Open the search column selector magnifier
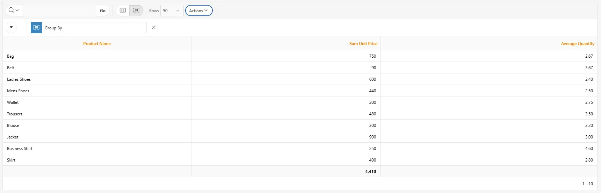601x193 pixels. click(14, 10)
